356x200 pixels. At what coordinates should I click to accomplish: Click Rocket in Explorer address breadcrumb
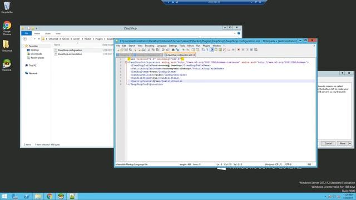(88, 39)
